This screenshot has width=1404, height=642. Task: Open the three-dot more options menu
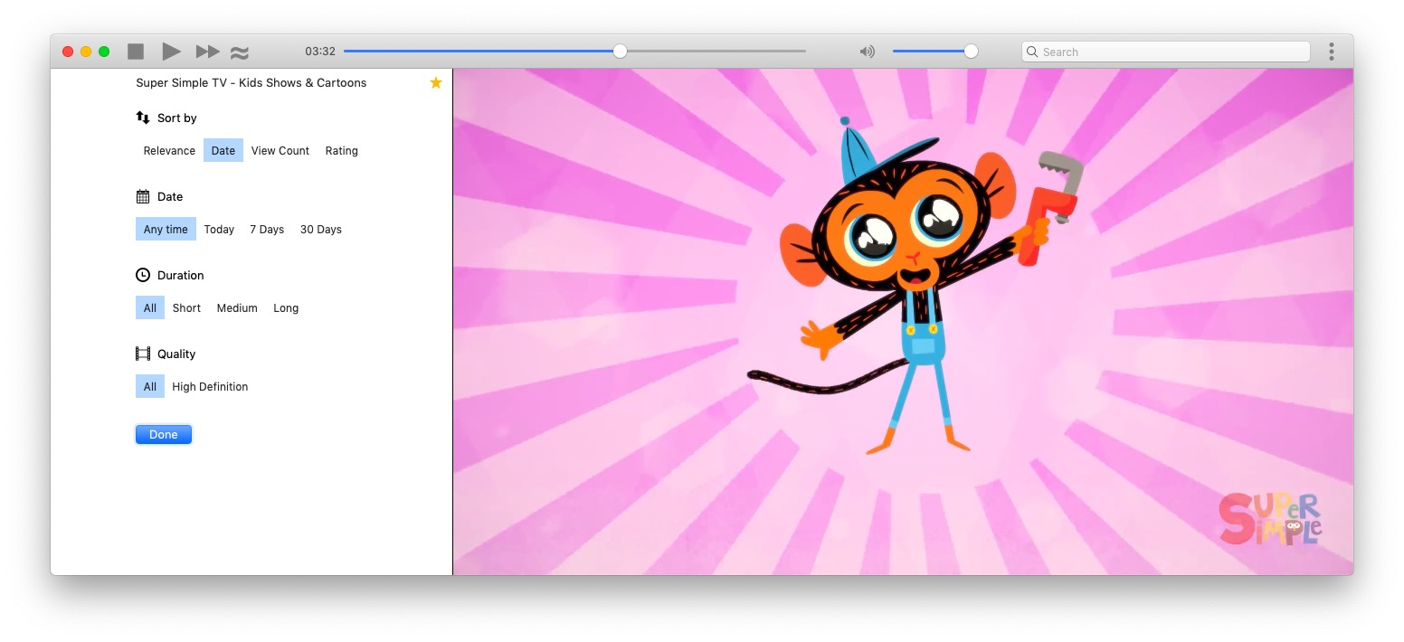[x=1331, y=52]
